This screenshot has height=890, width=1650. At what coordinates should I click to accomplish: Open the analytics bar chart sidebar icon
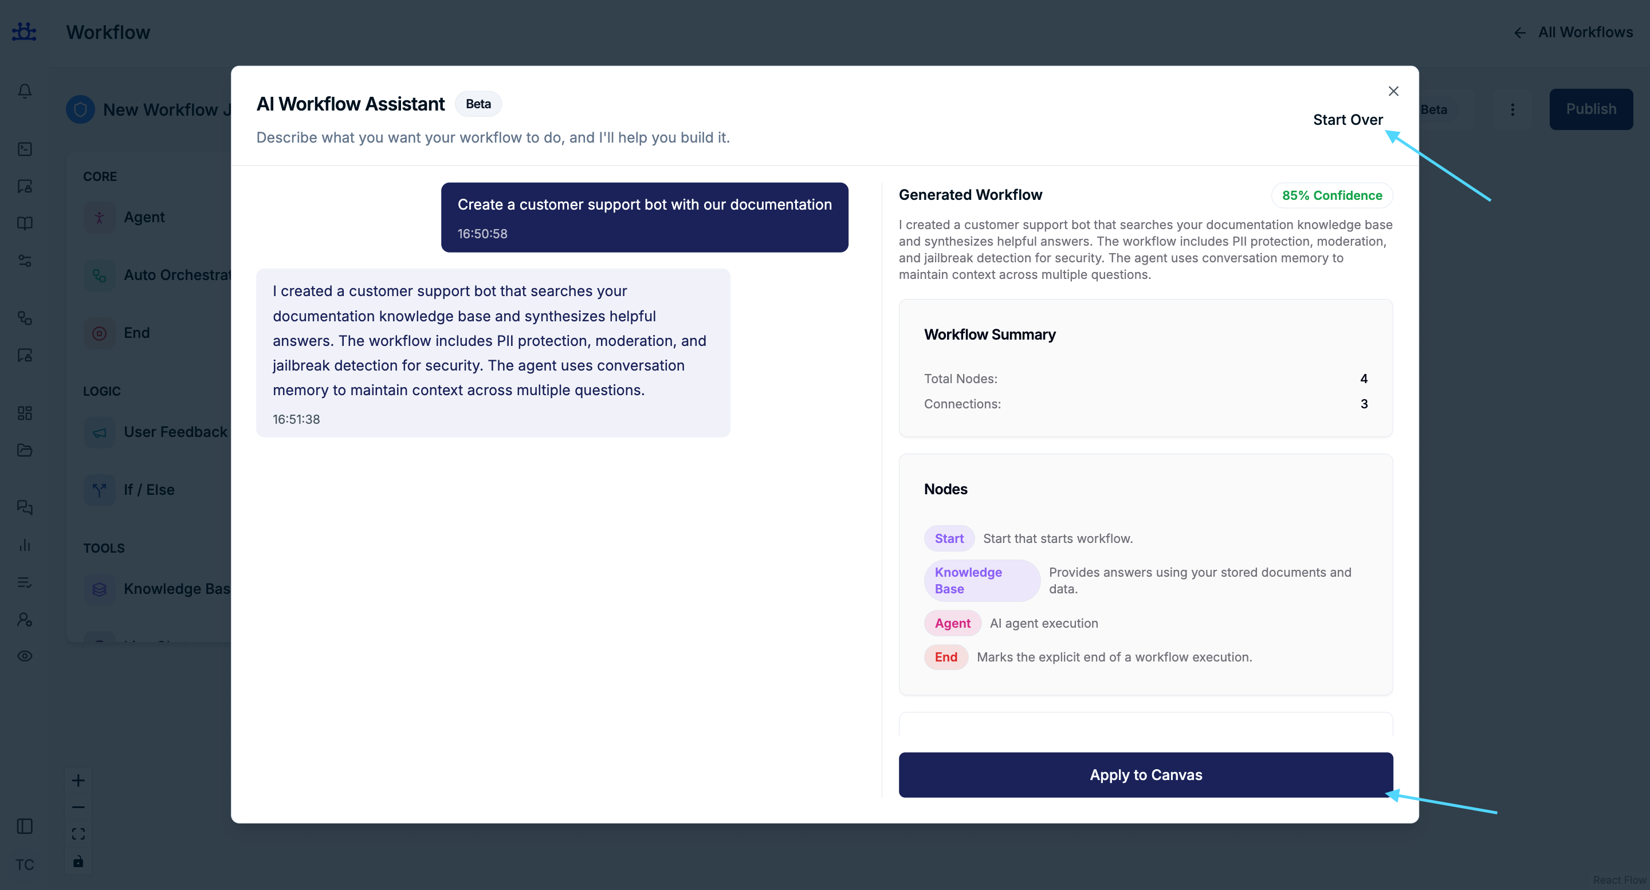point(24,545)
